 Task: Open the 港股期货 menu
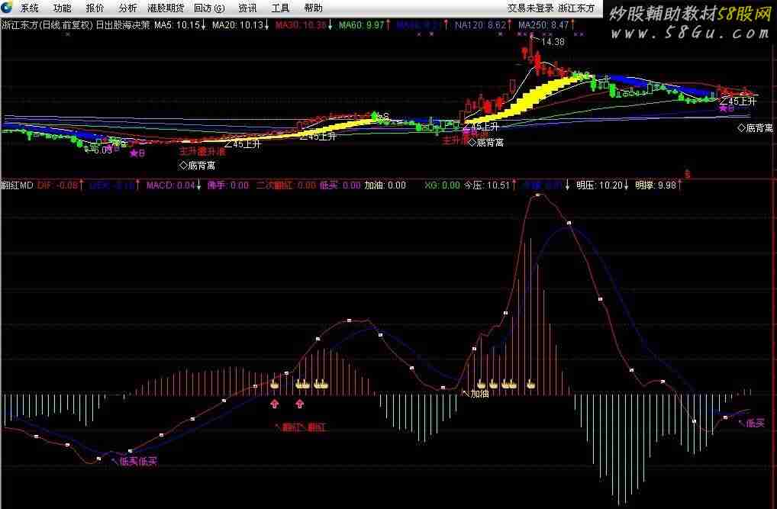(166, 8)
